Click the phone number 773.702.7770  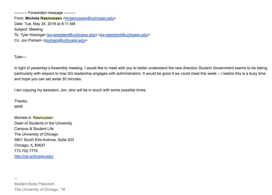click(x=26, y=151)
